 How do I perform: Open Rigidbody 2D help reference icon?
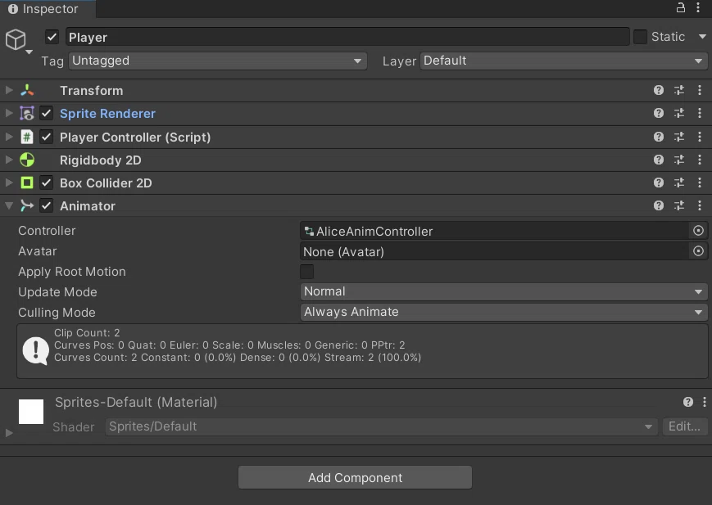[x=659, y=160]
